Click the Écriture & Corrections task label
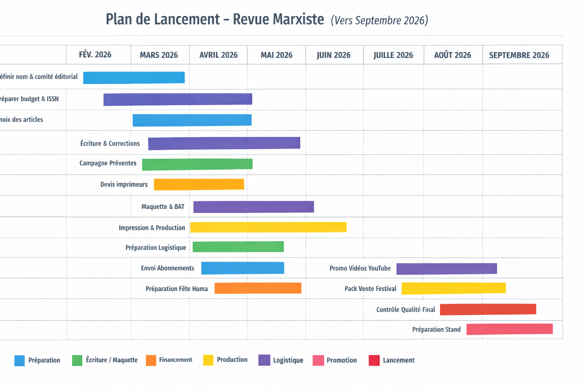Viewport: 584px width, 389px height. pyautogui.click(x=110, y=144)
